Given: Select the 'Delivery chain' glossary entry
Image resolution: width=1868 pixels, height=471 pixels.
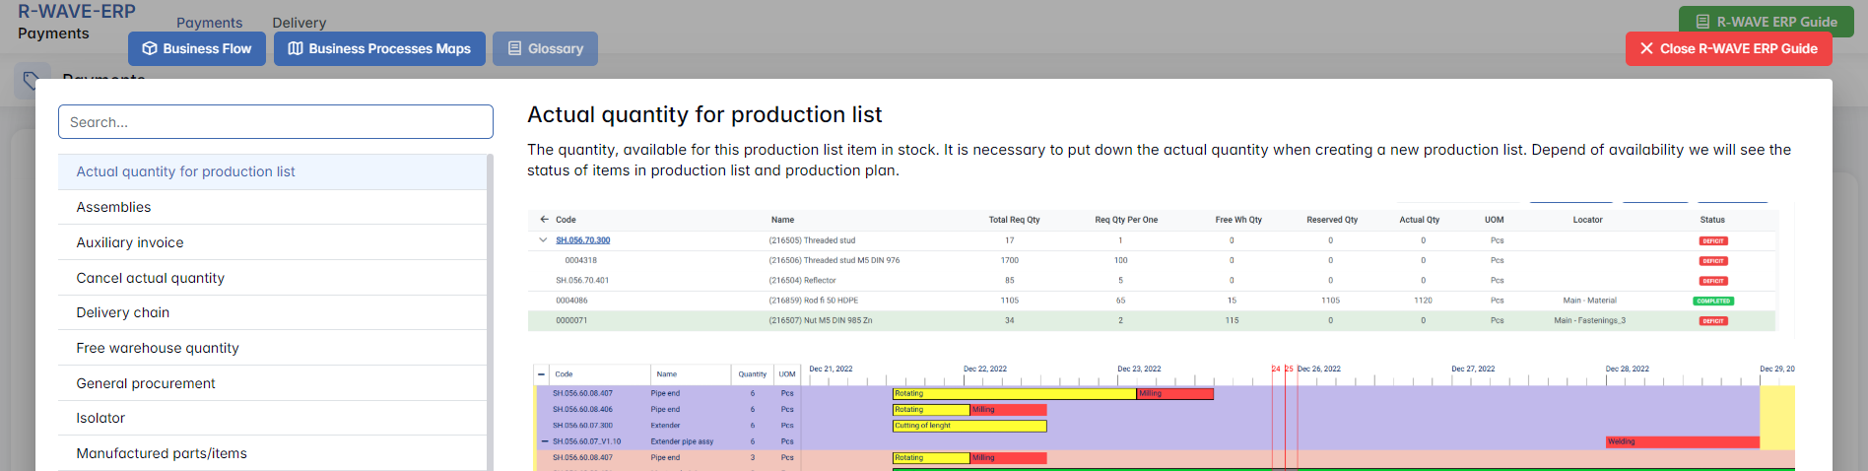Looking at the screenshot, I should click(123, 312).
